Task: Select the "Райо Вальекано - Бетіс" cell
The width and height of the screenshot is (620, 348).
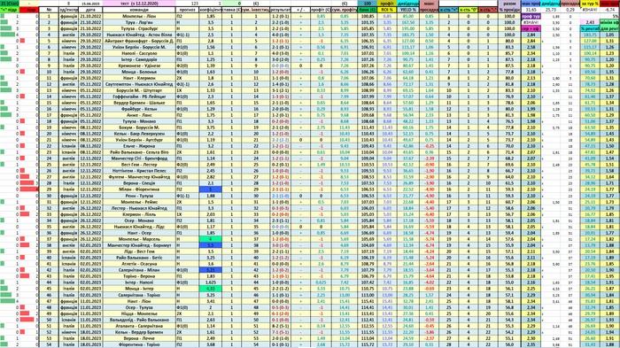Action: point(139,258)
